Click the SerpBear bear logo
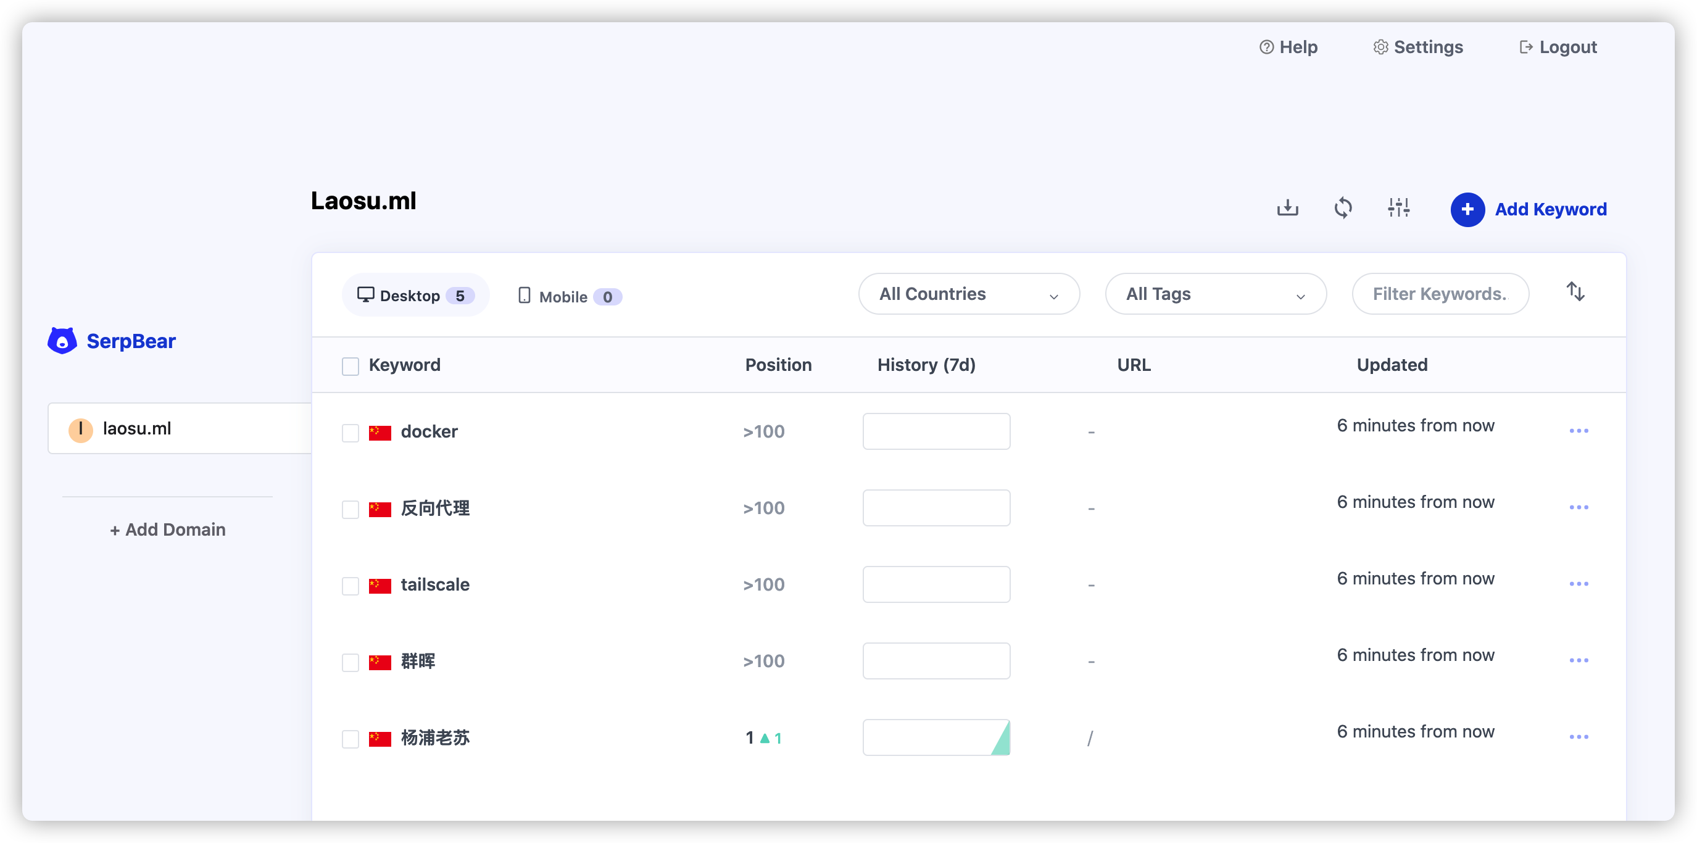1697x843 pixels. (x=62, y=341)
